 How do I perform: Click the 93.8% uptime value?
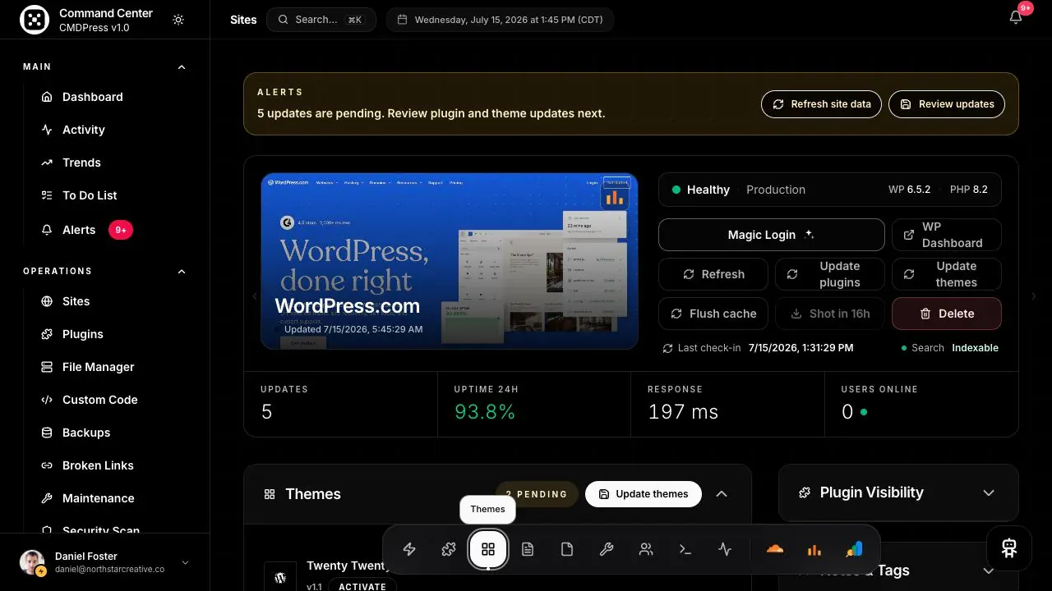[x=485, y=412]
